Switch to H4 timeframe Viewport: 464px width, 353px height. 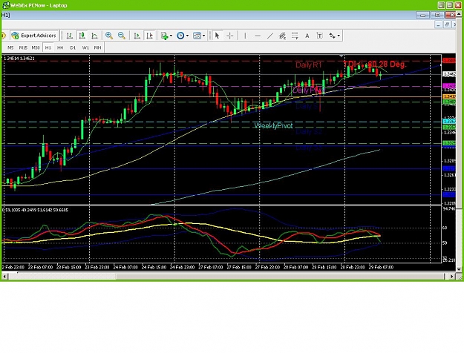point(60,47)
